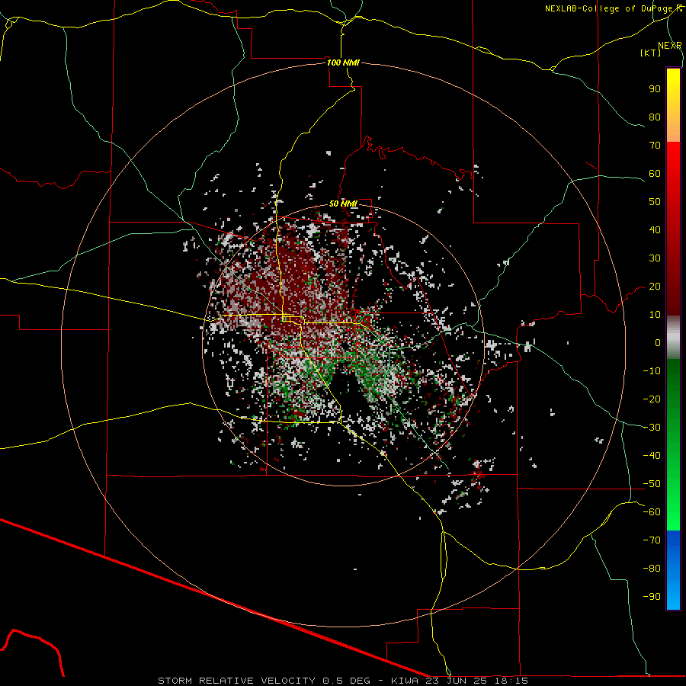
Task: Click the 0 value on velocity scale
Action: point(658,343)
